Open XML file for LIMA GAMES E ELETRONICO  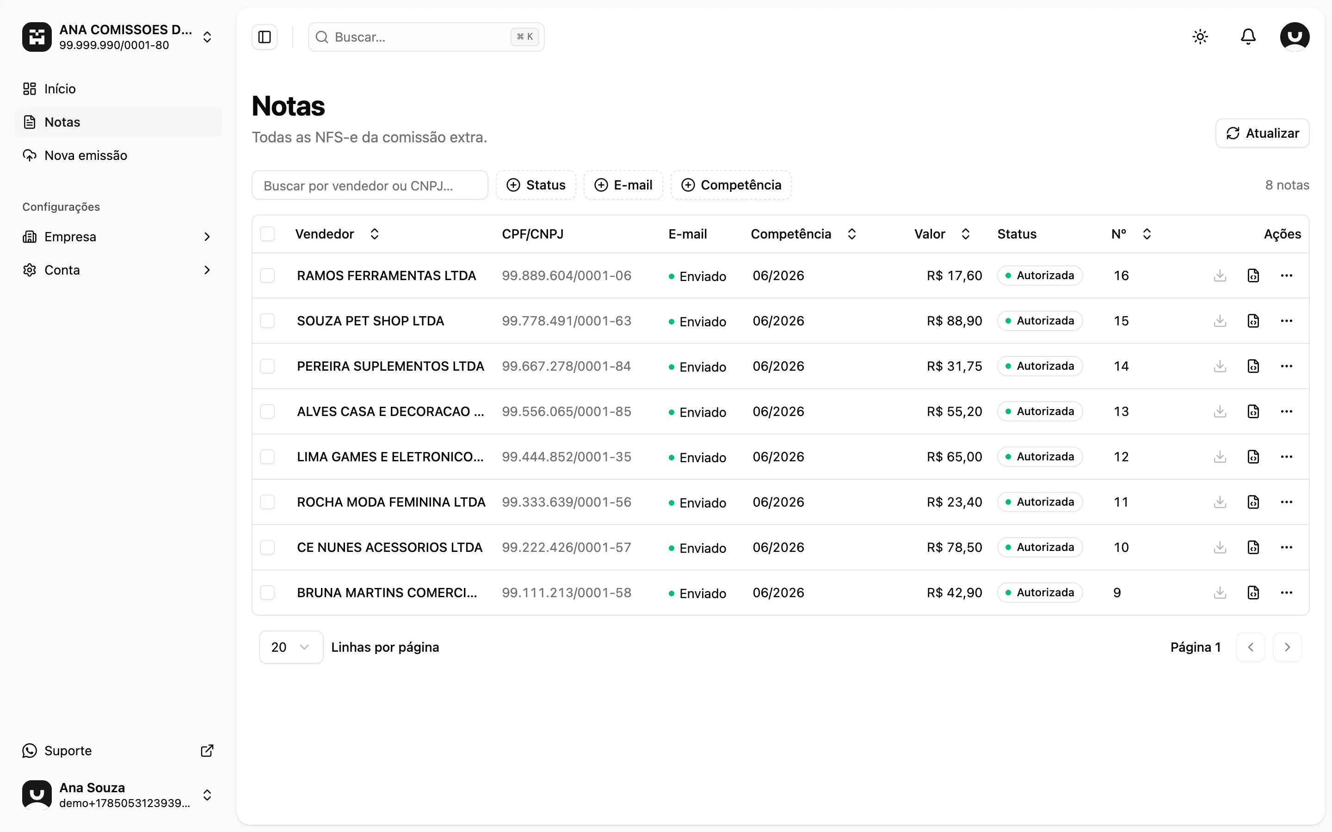pyautogui.click(x=1253, y=457)
